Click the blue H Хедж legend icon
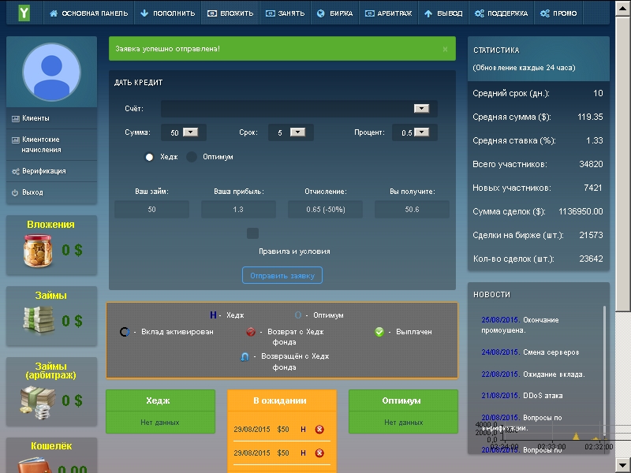Screen dimensions: 631x473 click(x=213, y=315)
